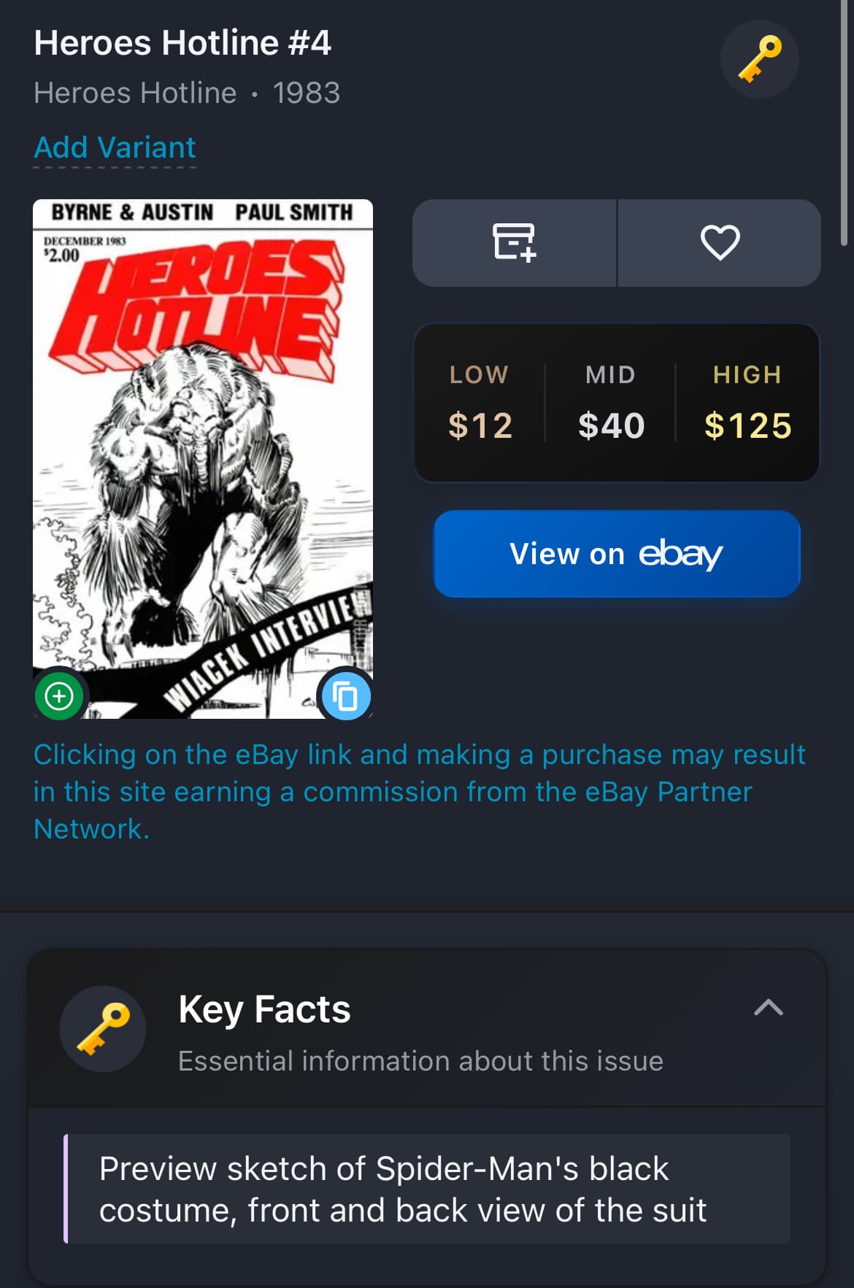
Task: Tap the green plus circle on cover
Action: 59,695
